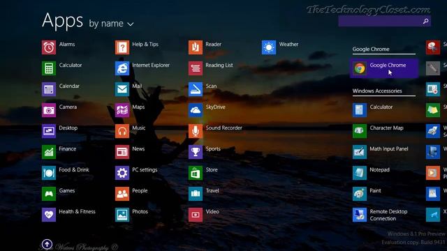Open the Sound Recorder microphone icon
Screen dimensions: 447x251
pos(196,131)
